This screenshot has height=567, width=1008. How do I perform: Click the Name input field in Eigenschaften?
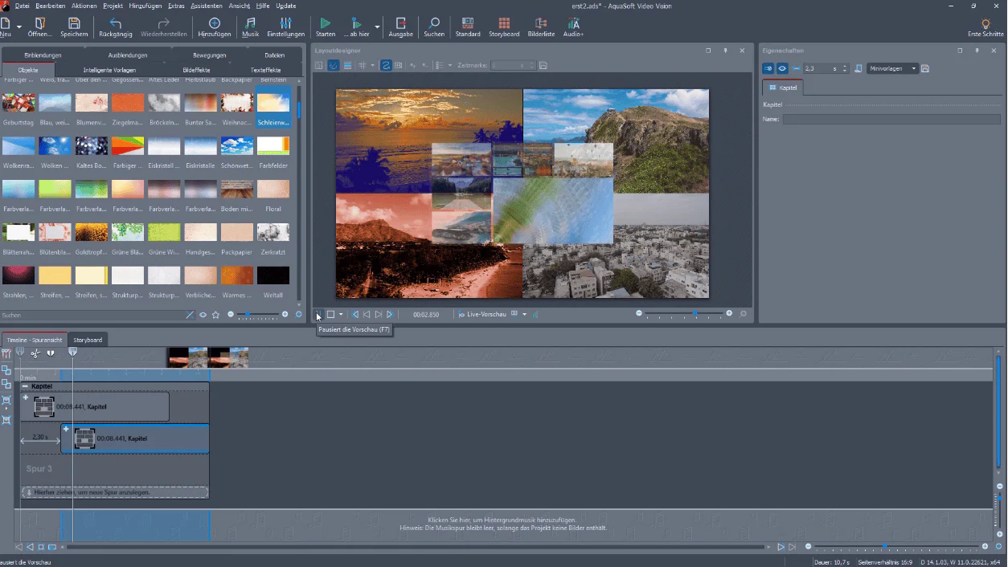coord(891,119)
